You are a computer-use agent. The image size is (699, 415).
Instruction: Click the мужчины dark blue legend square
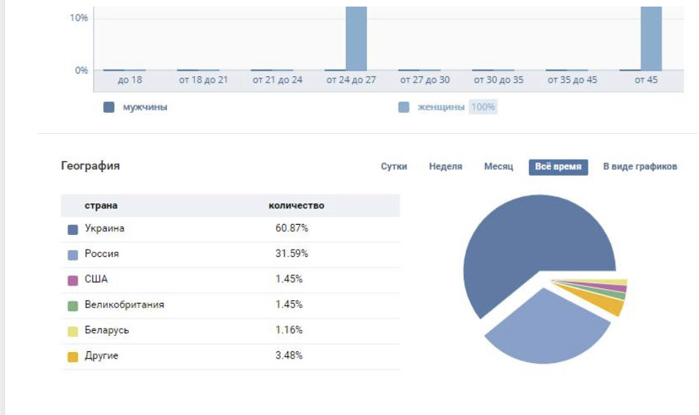point(108,108)
